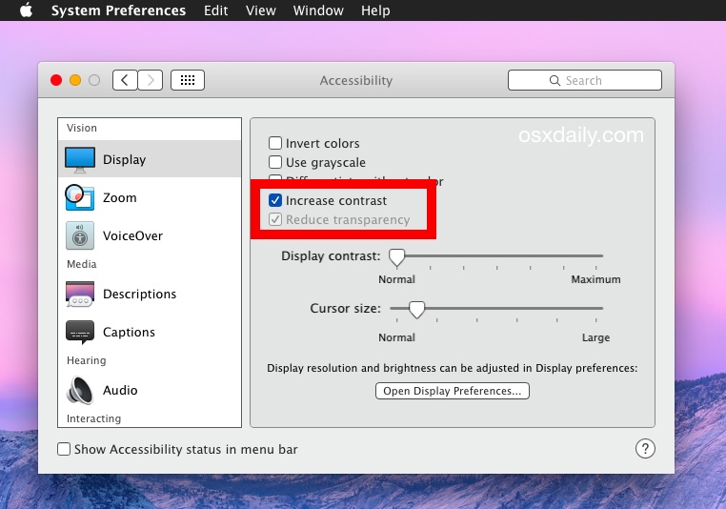The image size is (726, 509).
Task: Click Open Display Preferences button
Action: coord(453,391)
